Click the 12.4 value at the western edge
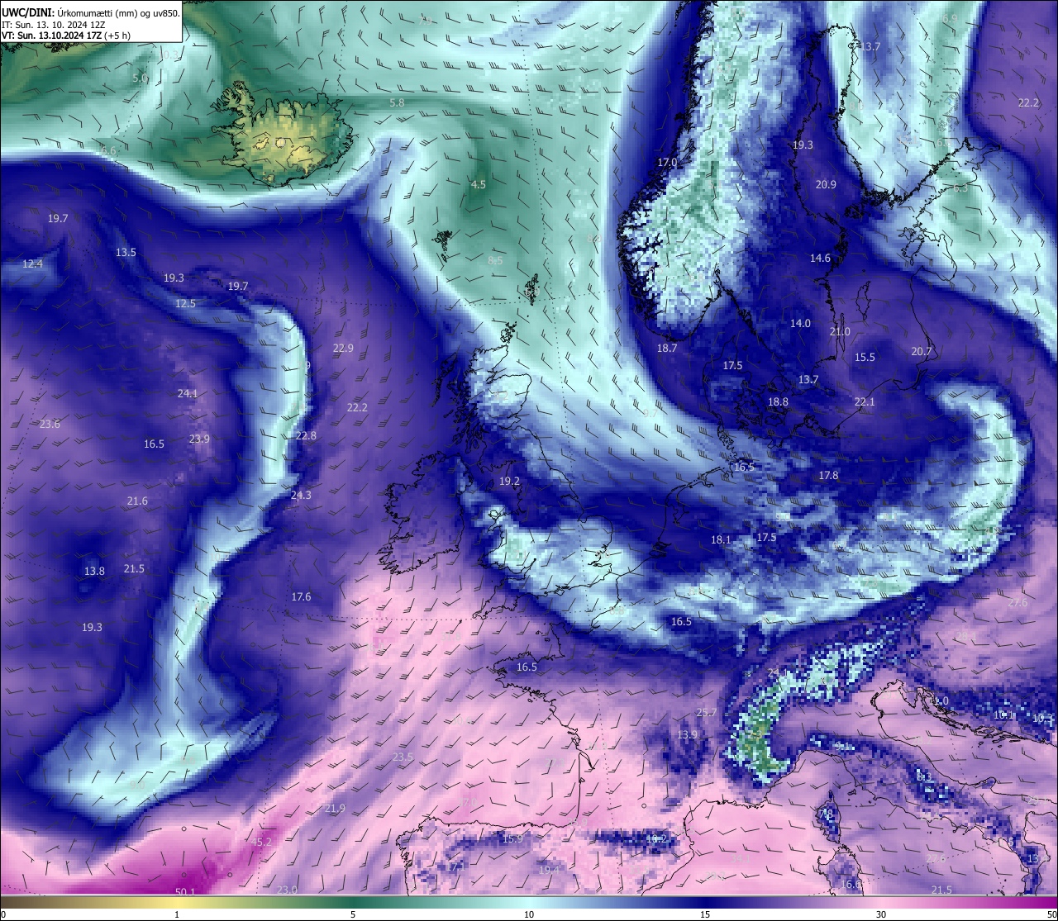This screenshot has height=921, width=1058. (32, 263)
